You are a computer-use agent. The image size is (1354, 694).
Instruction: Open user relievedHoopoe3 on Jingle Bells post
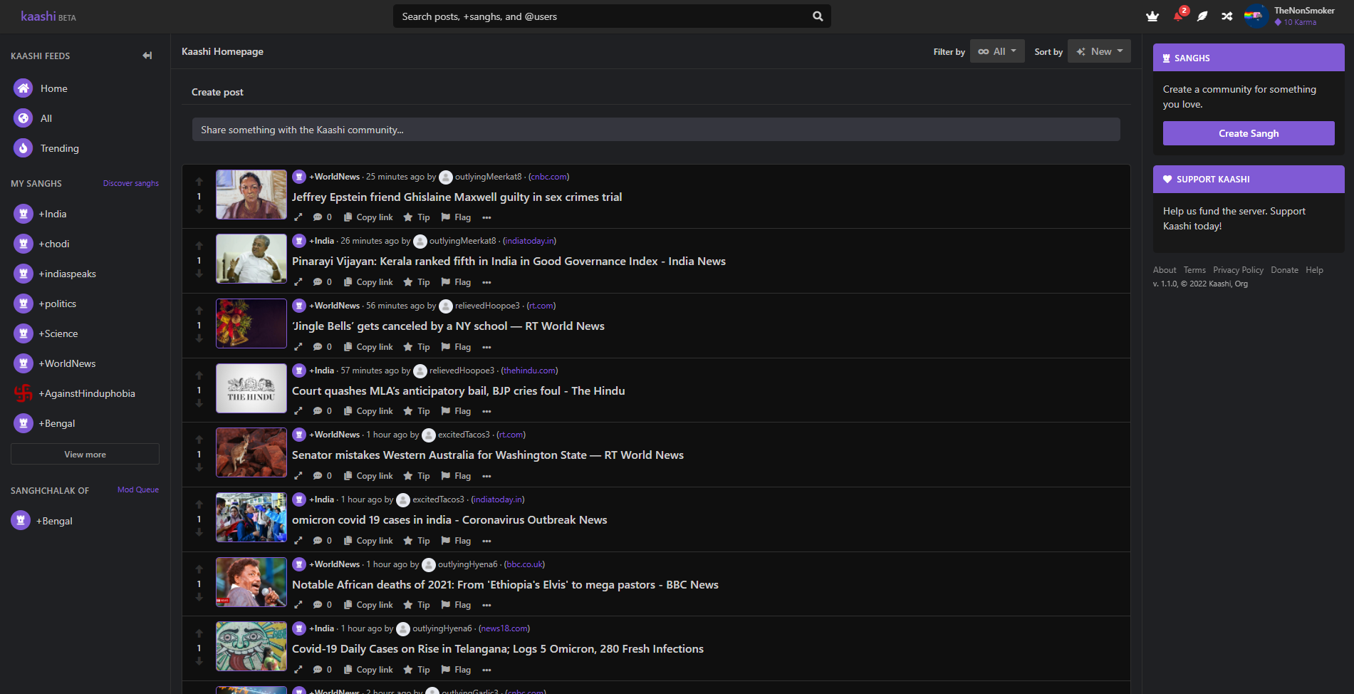pyautogui.click(x=487, y=306)
